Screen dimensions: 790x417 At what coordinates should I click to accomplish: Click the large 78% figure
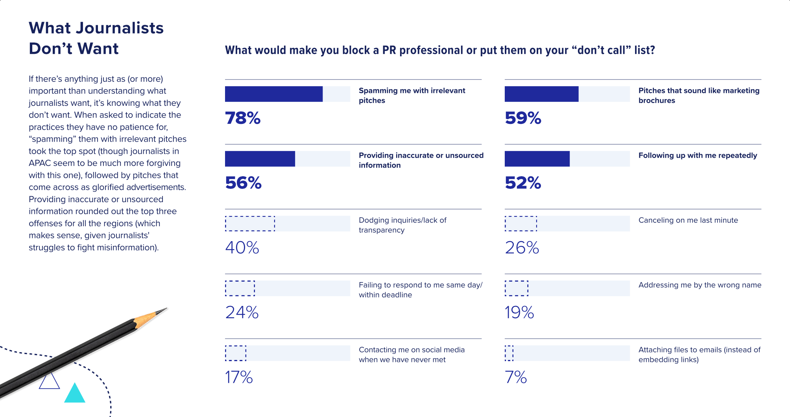pos(243,118)
